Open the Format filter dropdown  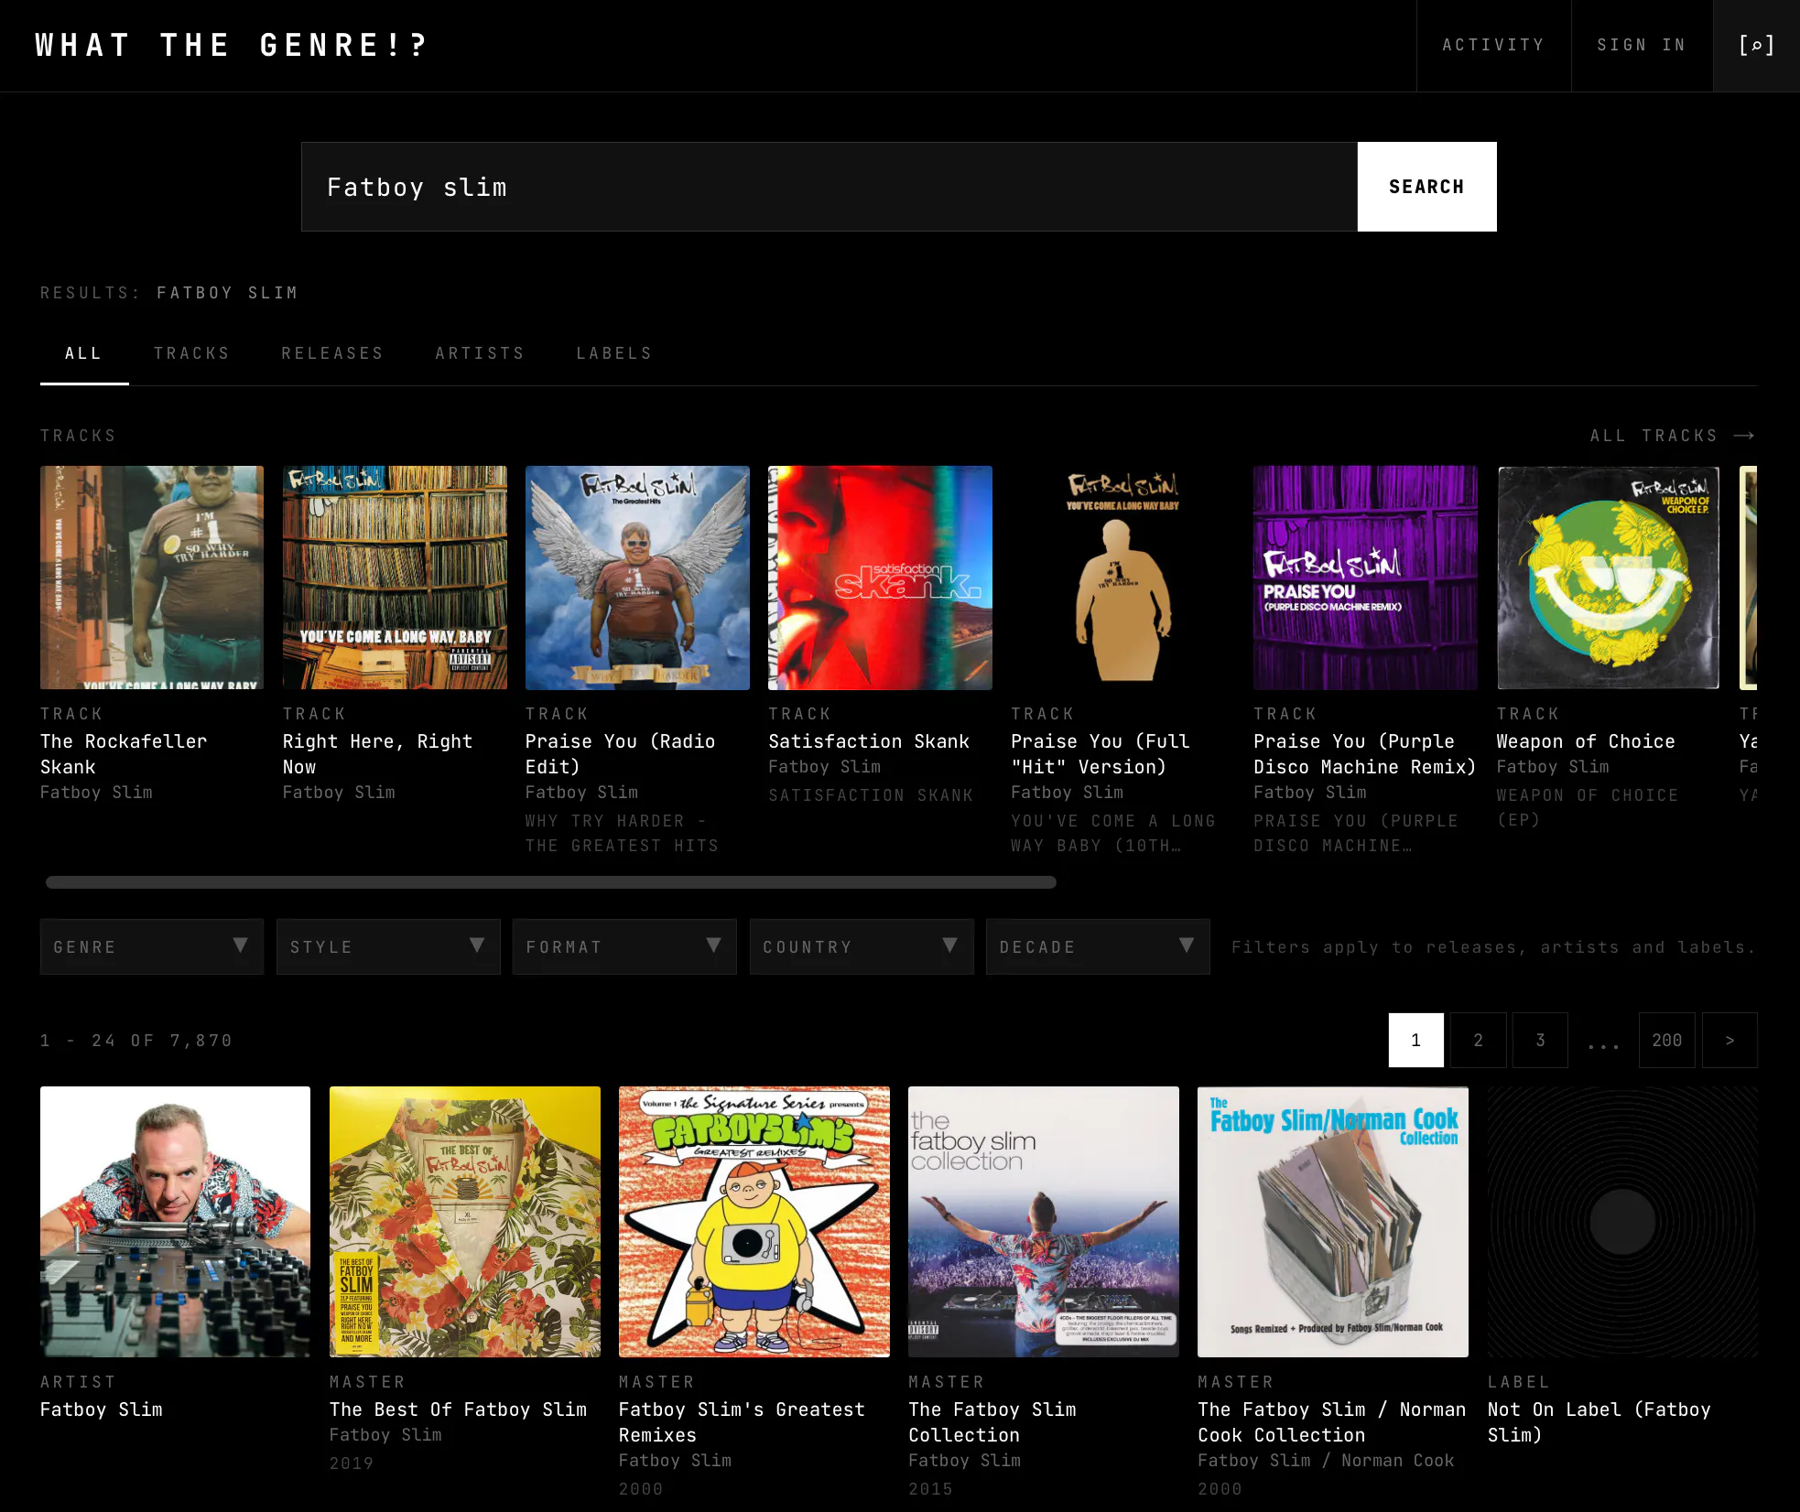(x=624, y=946)
